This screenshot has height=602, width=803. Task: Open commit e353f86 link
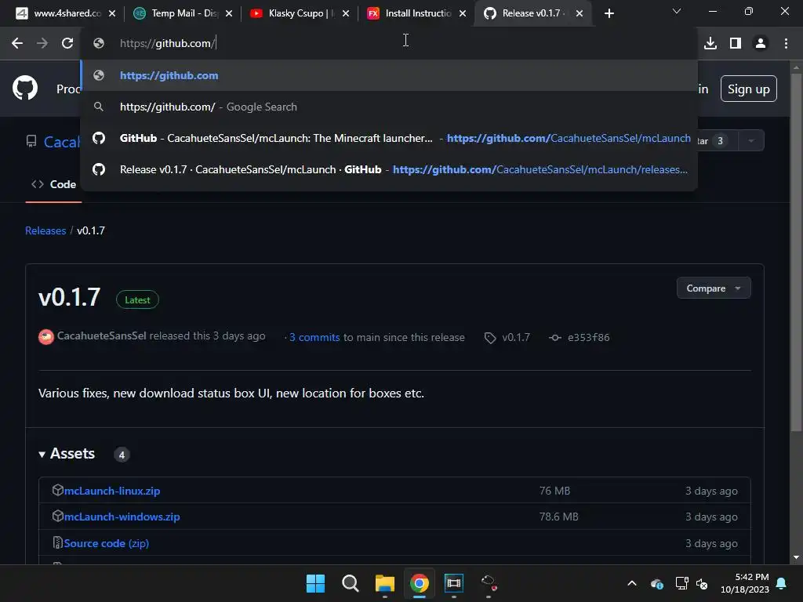click(x=588, y=337)
